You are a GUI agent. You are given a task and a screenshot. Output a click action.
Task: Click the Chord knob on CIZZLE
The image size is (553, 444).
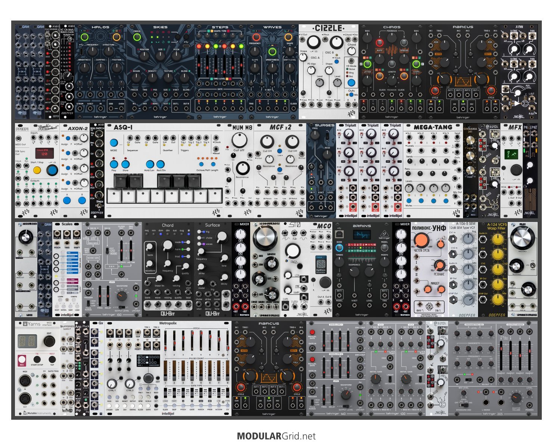click(x=351, y=52)
